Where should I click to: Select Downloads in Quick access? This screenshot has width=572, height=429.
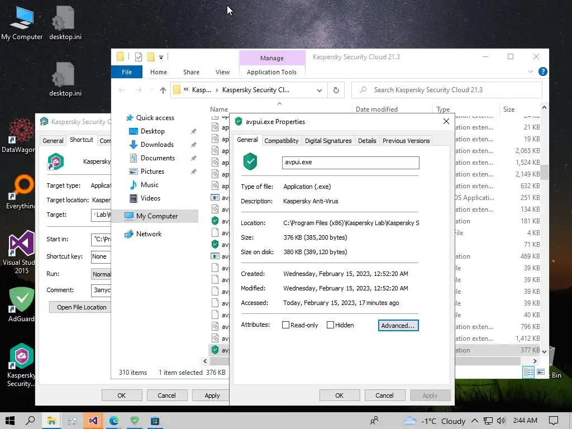157,145
